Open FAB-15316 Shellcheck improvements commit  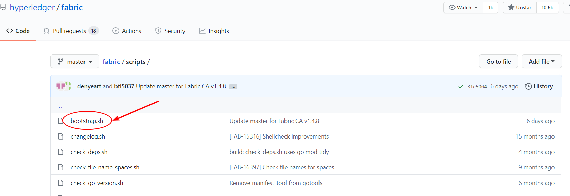[279, 136]
